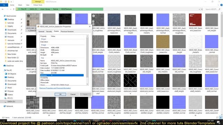Open the Share ribbon tab
Viewport: 223px width, 125px height.
click(x=20, y=5)
